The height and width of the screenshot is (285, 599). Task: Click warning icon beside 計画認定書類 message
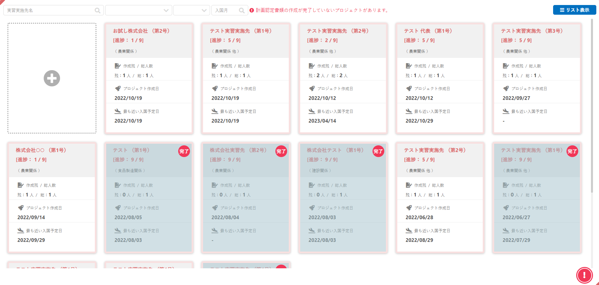click(252, 10)
